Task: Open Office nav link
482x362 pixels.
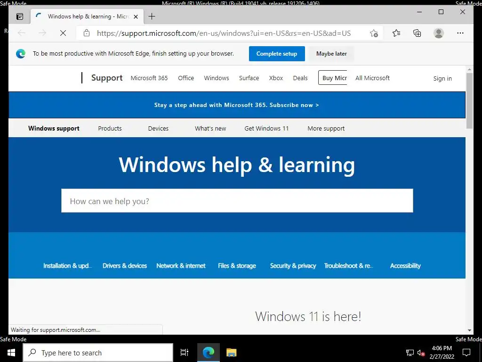Action: coord(186,78)
